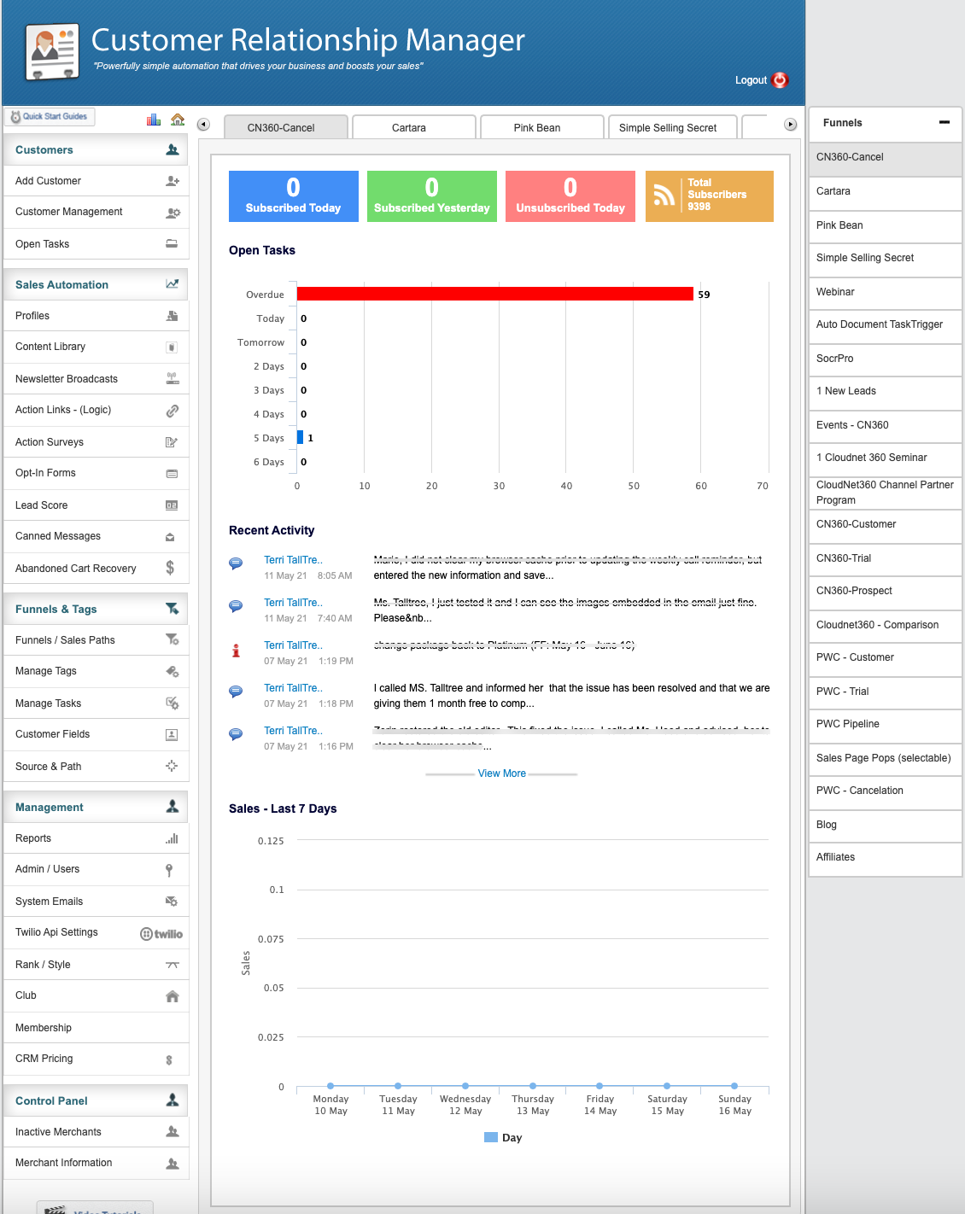Click the Customer Fields icon

point(172,735)
